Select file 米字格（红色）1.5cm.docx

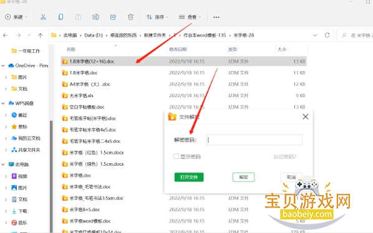pyautogui.click(x=97, y=153)
